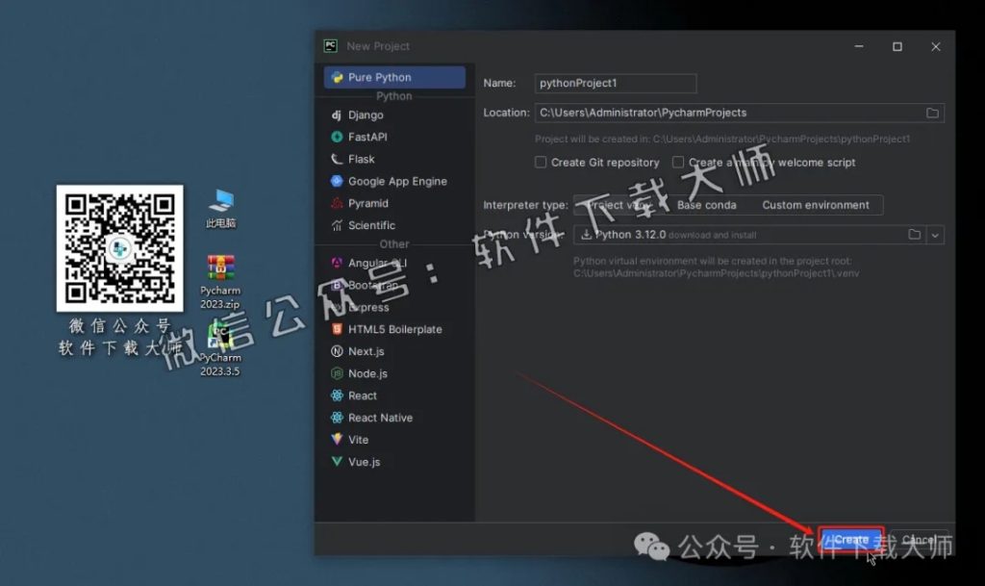985x586 pixels.
Task: Select the Django project type icon
Action: (x=335, y=115)
